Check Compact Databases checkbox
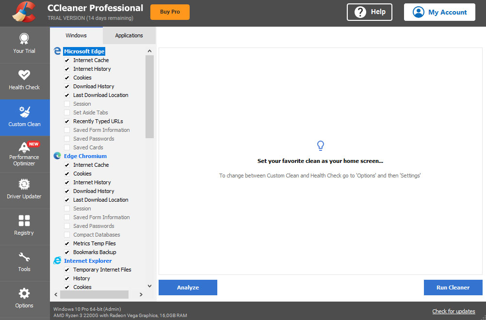The height and width of the screenshot is (320, 486). [67, 235]
